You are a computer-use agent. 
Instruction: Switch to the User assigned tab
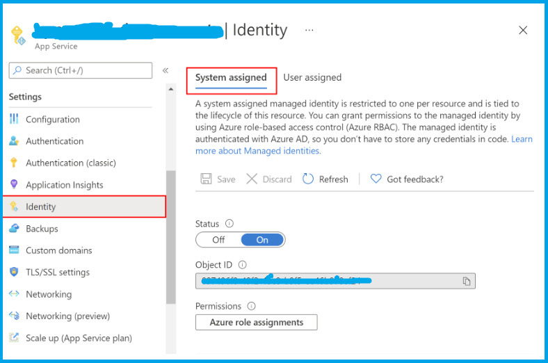click(312, 78)
